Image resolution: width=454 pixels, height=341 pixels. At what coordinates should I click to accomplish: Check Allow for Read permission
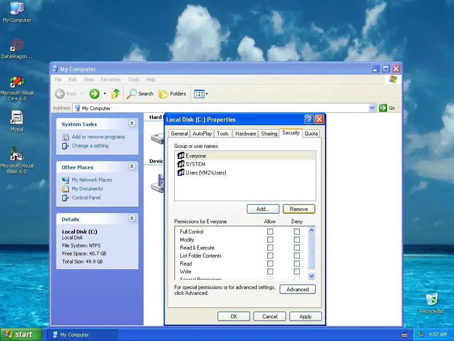pos(270,263)
